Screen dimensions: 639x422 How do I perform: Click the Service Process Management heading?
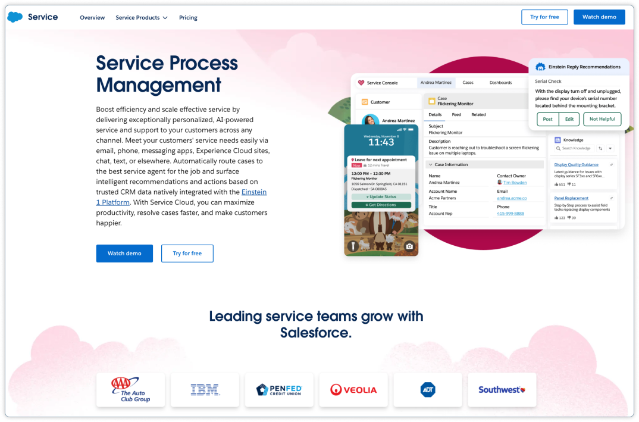(x=167, y=74)
